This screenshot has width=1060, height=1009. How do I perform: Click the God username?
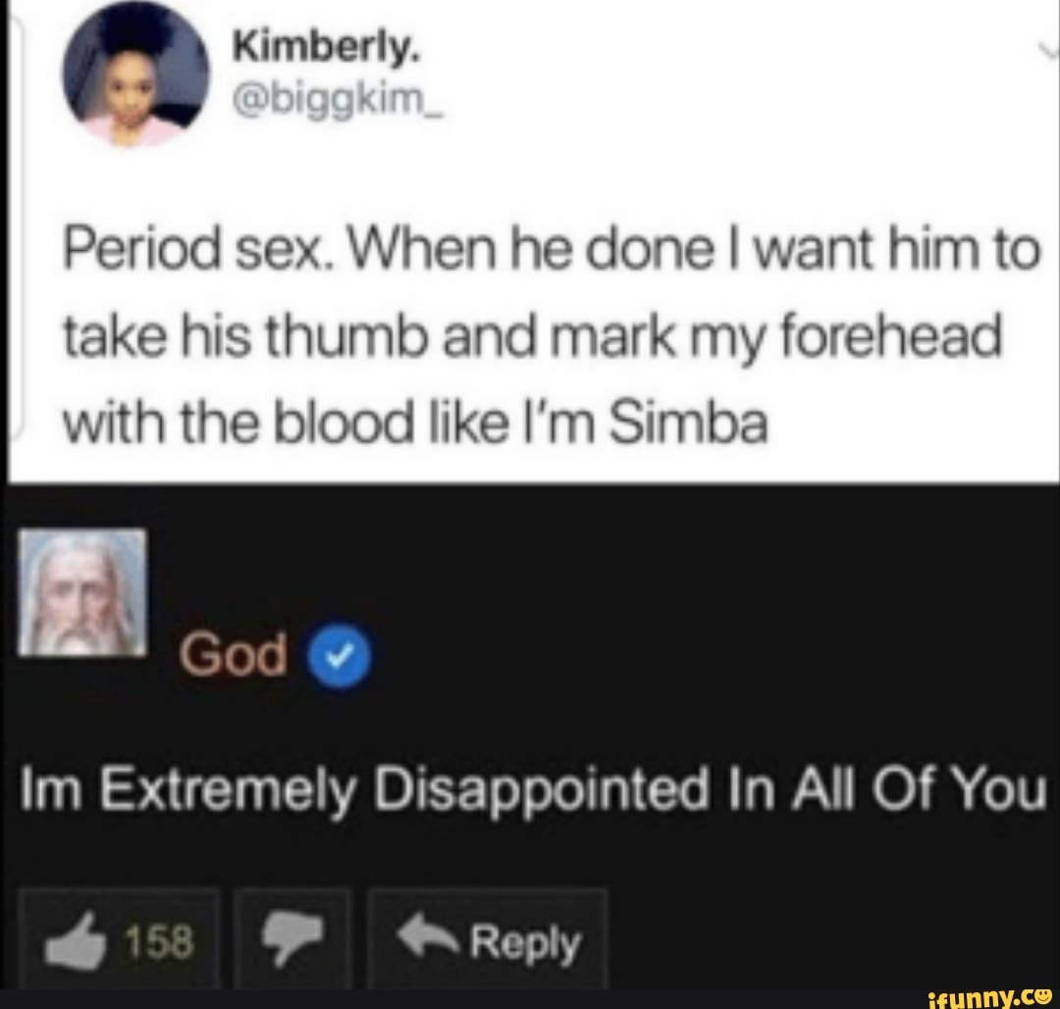pos(234,654)
